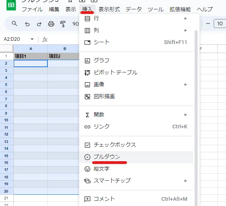Click the image icon beside 画像
The image size is (226, 206).
tap(87, 85)
